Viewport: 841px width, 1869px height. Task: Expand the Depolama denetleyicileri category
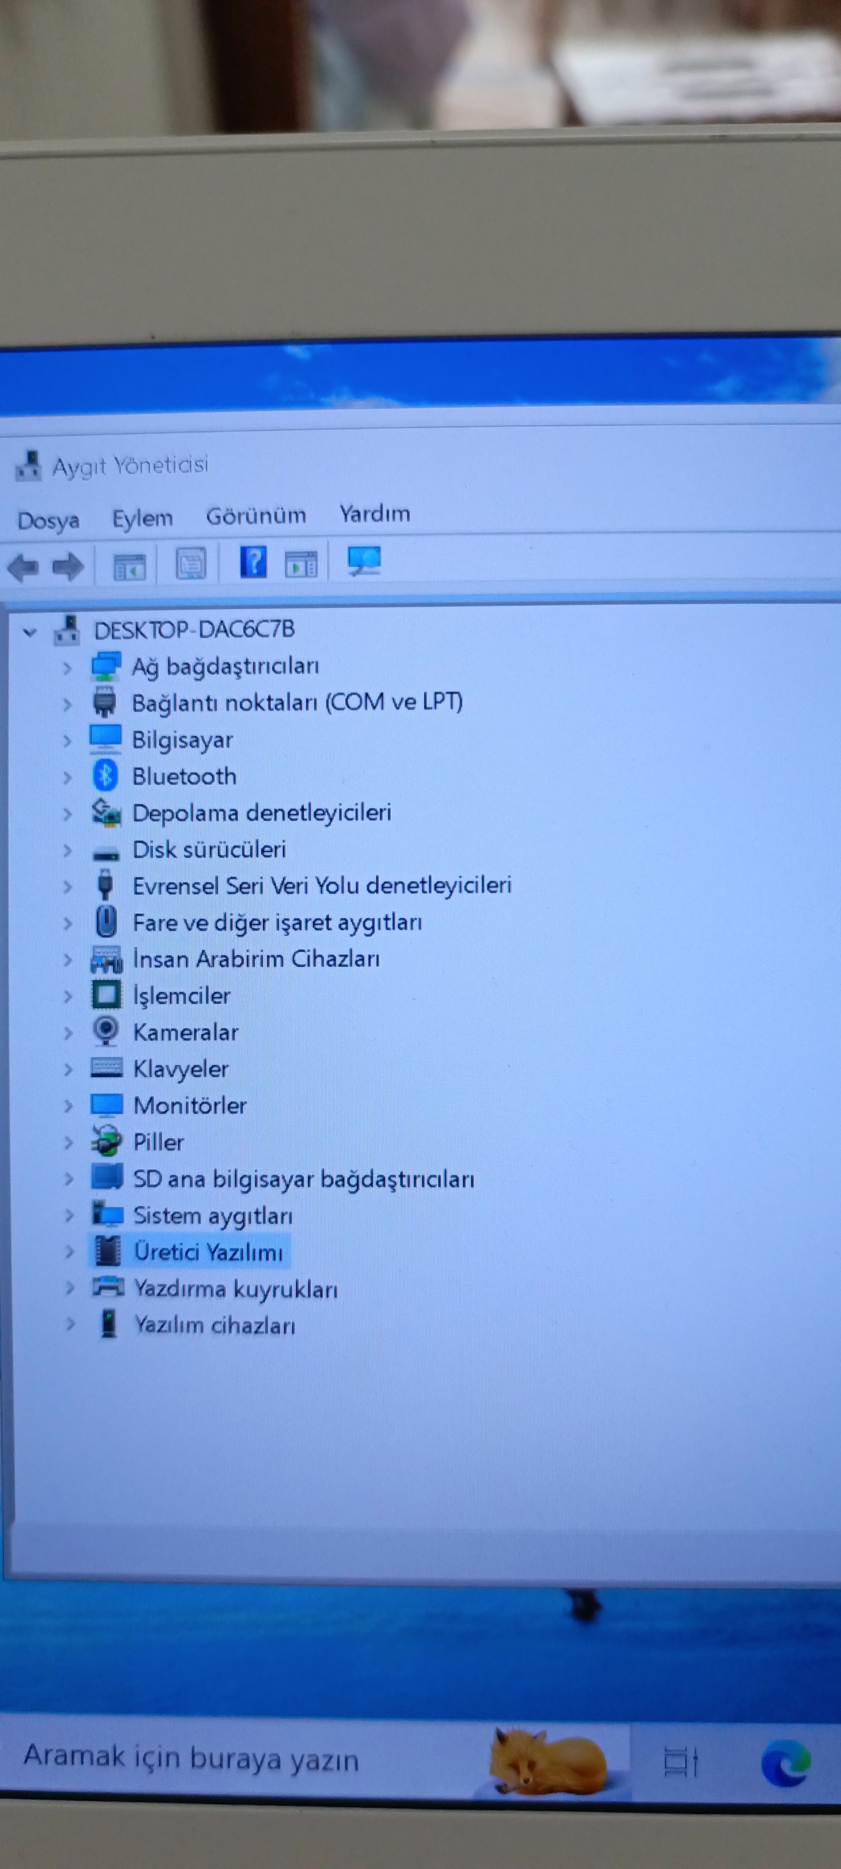[68, 814]
